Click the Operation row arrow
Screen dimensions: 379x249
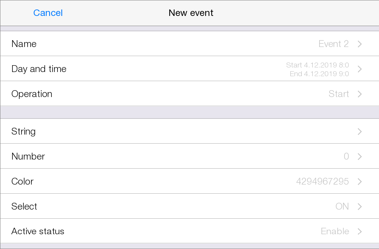pos(360,94)
